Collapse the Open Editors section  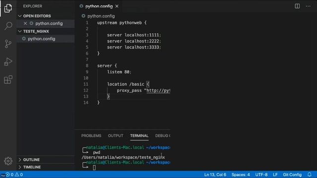pos(20,16)
